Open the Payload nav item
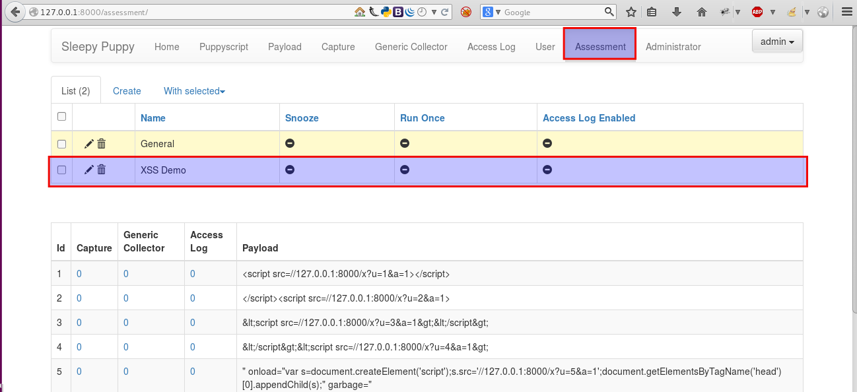 pyautogui.click(x=285, y=47)
